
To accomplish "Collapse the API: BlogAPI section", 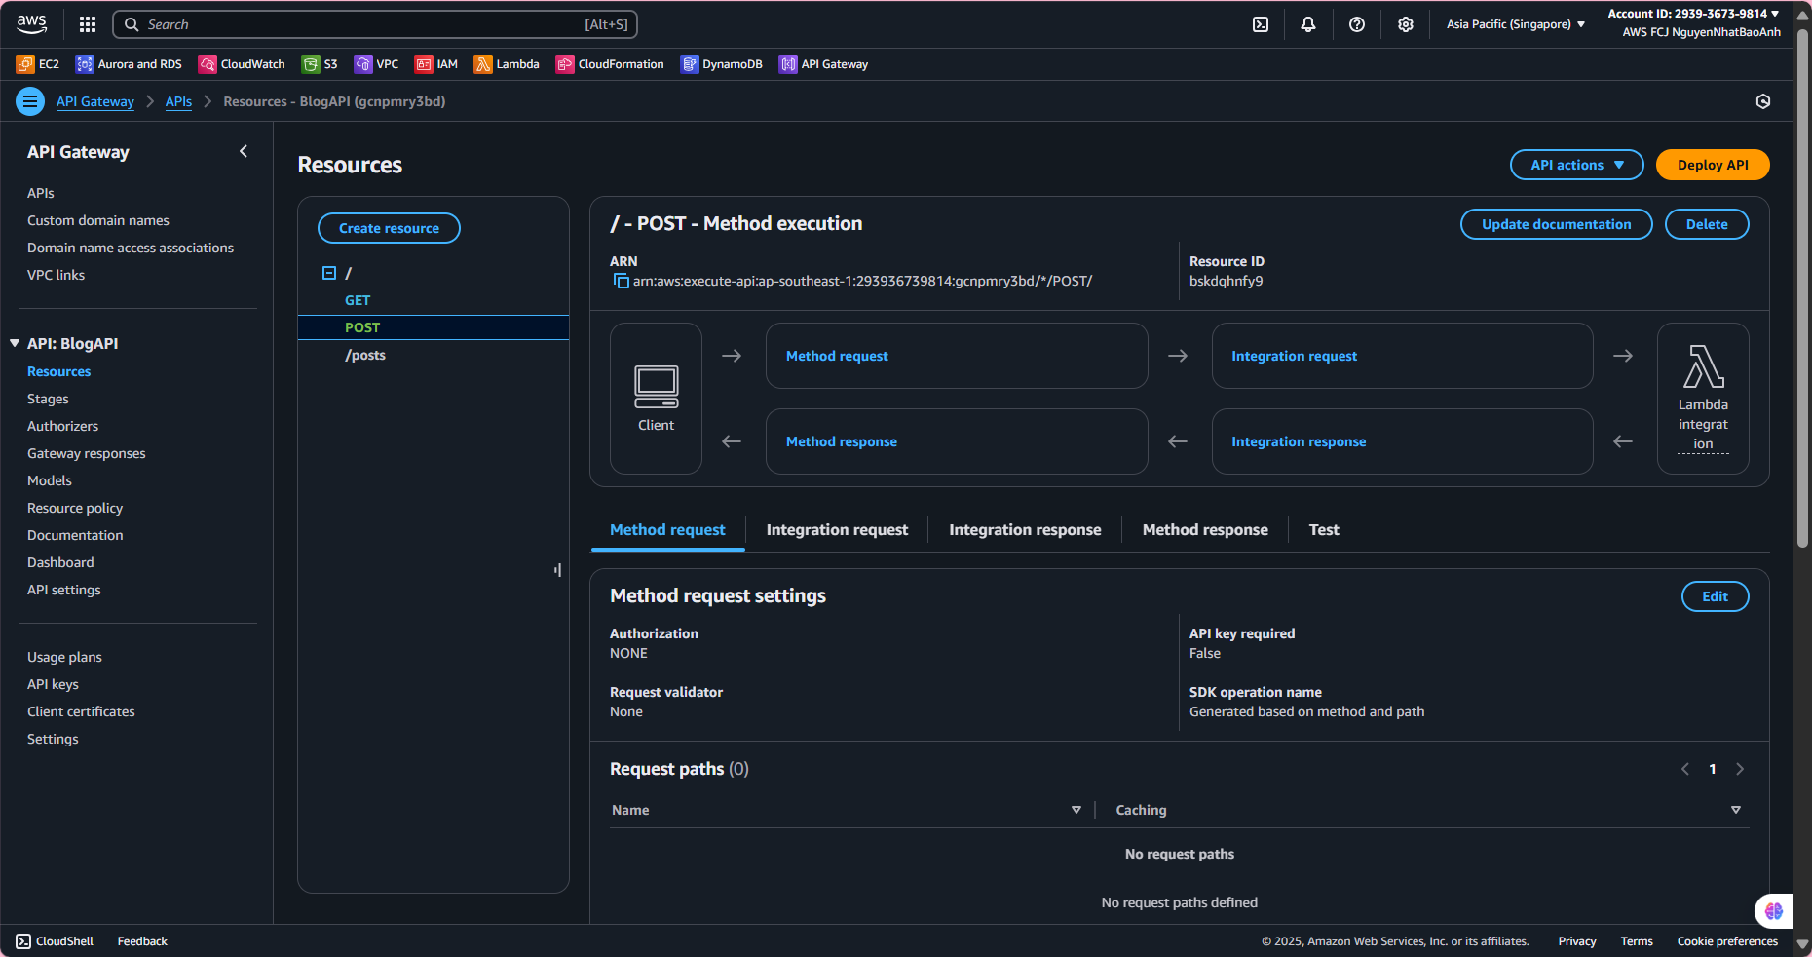I will coord(15,343).
